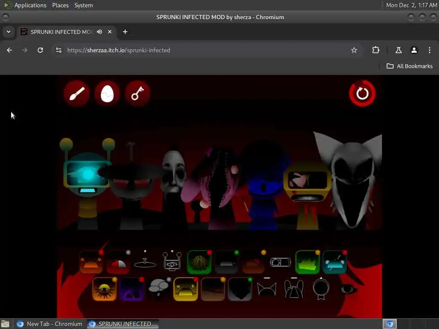Select the gray cloud sound icon
This screenshot has width=439, height=329.
(159, 288)
